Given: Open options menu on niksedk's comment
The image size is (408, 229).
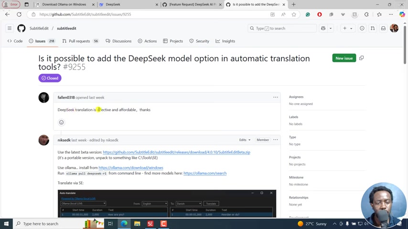Looking at the screenshot, I should pos(276,140).
